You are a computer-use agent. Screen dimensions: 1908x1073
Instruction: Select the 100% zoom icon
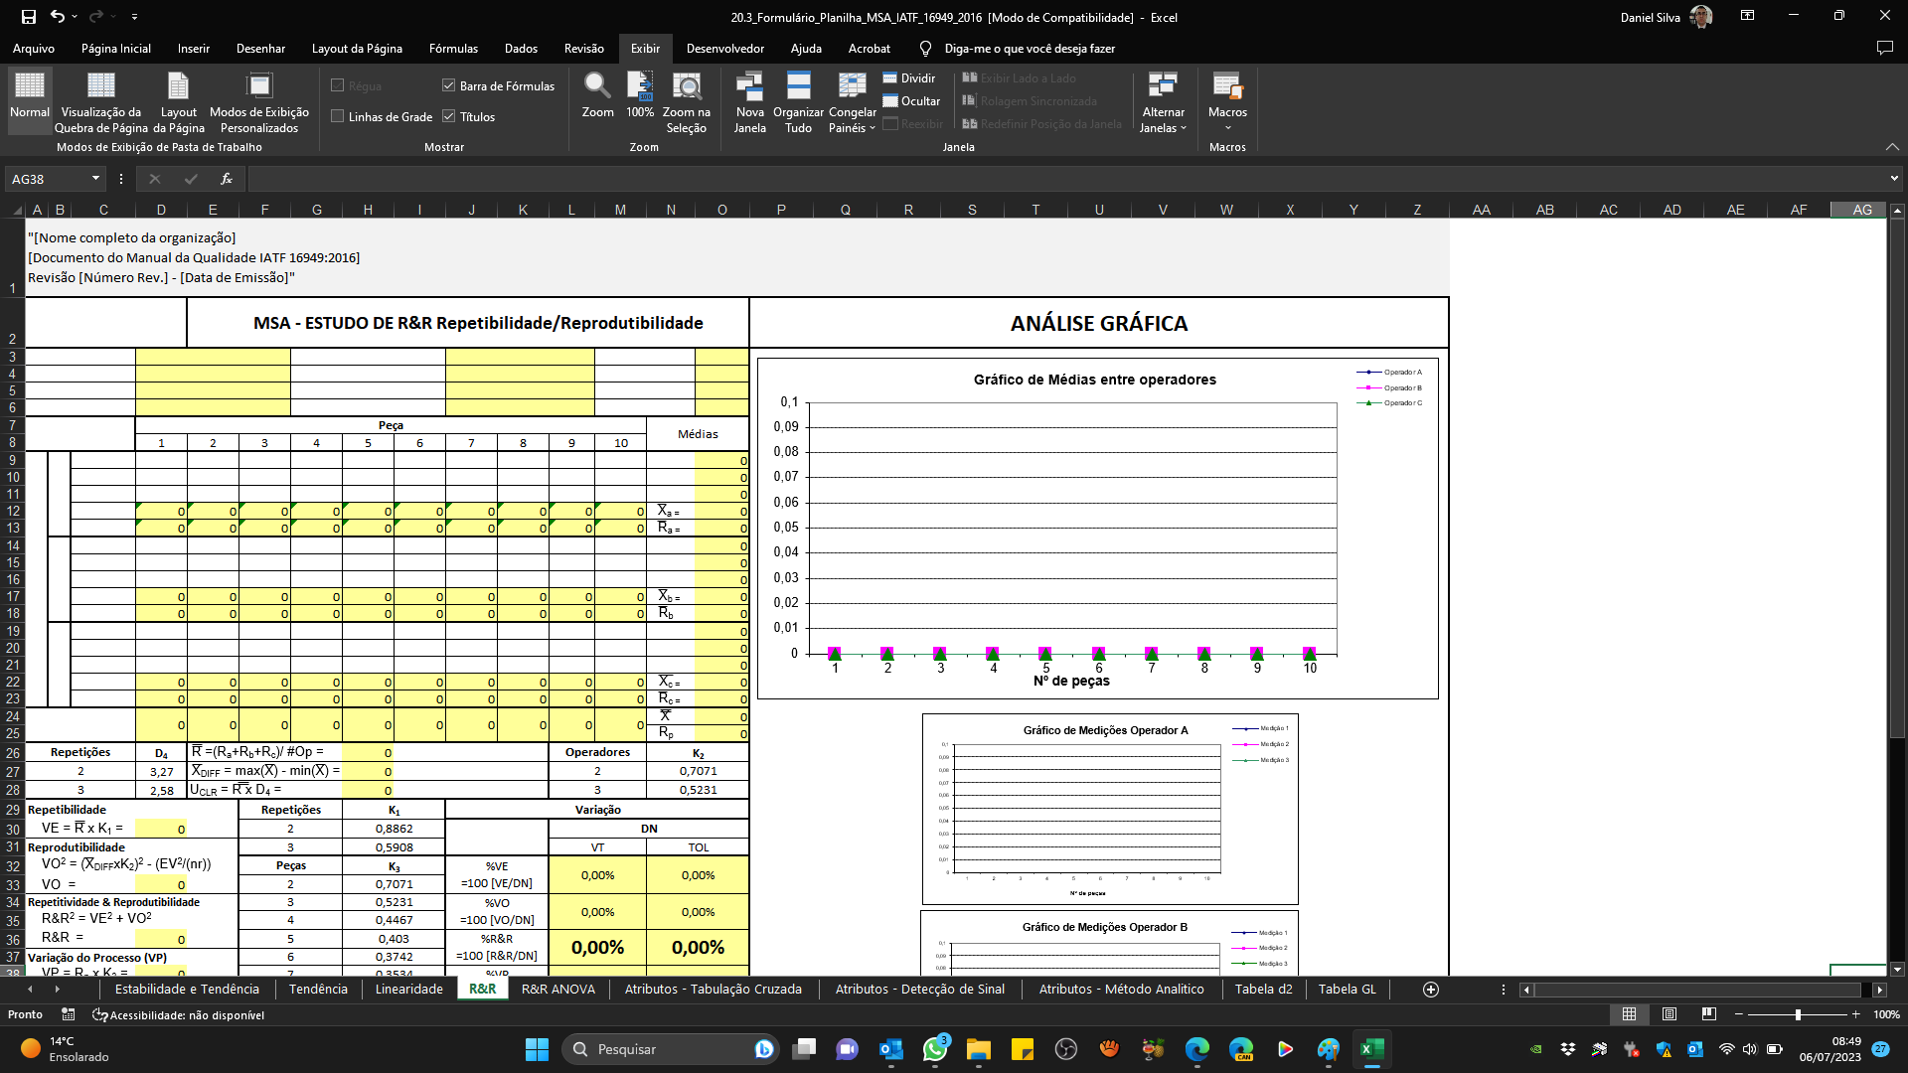click(x=639, y=99)
